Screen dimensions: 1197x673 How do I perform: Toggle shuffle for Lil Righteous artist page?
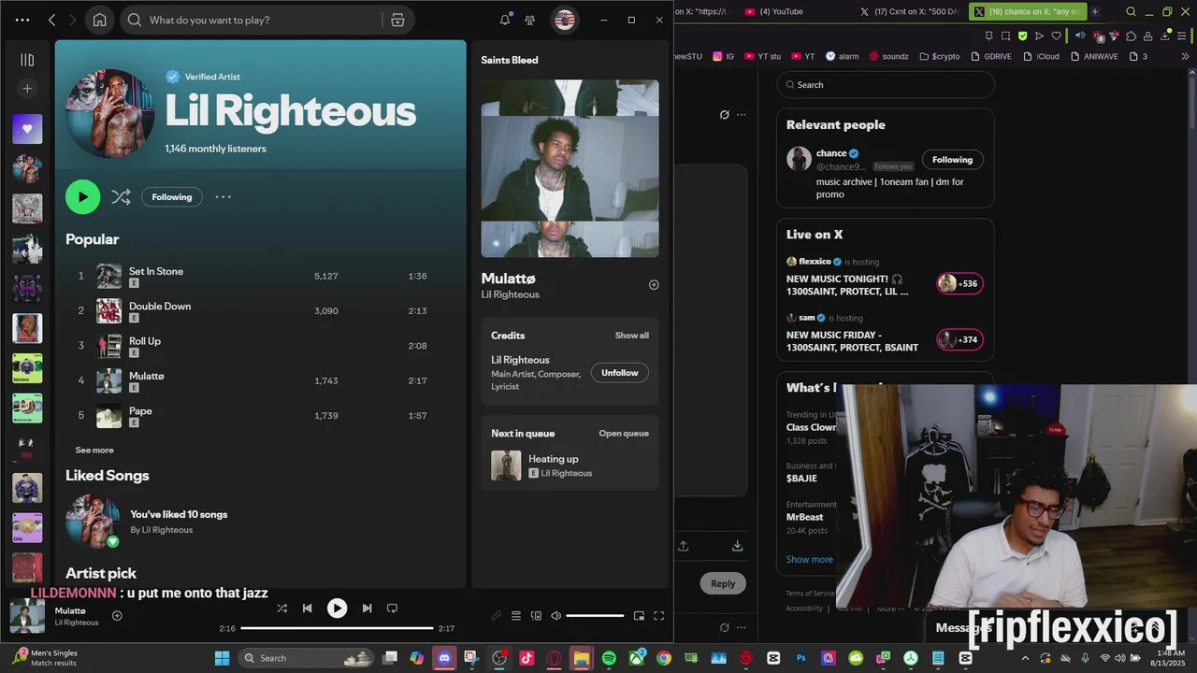121,196
